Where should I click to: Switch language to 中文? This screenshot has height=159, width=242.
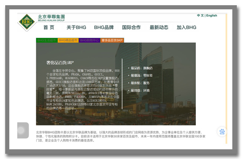tap(200, 16)
